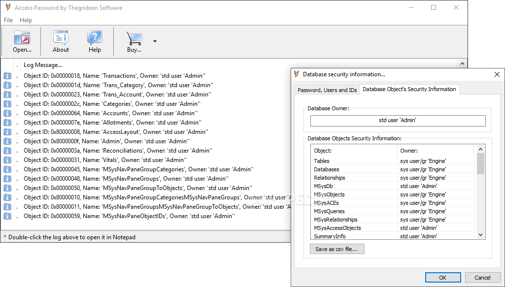Viewport: 505px width, 287px height.
Task: Click info icon for 'AccessLayout' log row
Action: pyautogui.click(x=7, y=132)
